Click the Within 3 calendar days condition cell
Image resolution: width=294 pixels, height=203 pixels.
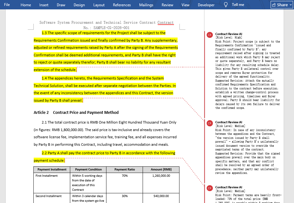point(88,198)
